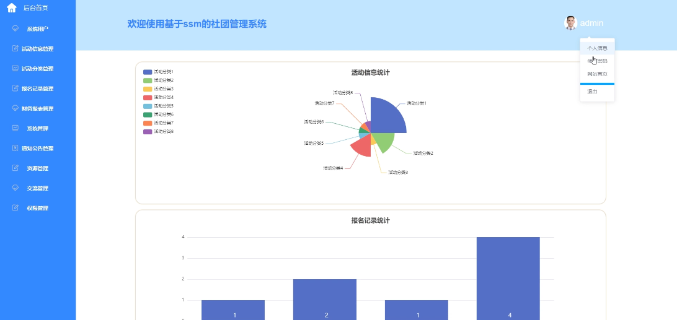
Task: Choose 修改密码 in the user menu
Action: tap(597, 61)
